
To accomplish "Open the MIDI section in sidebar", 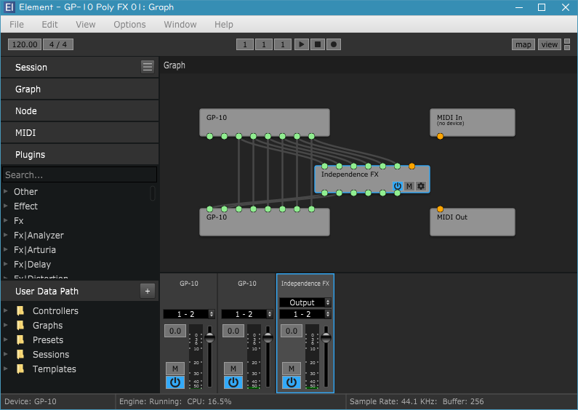I will pos(80,132).
